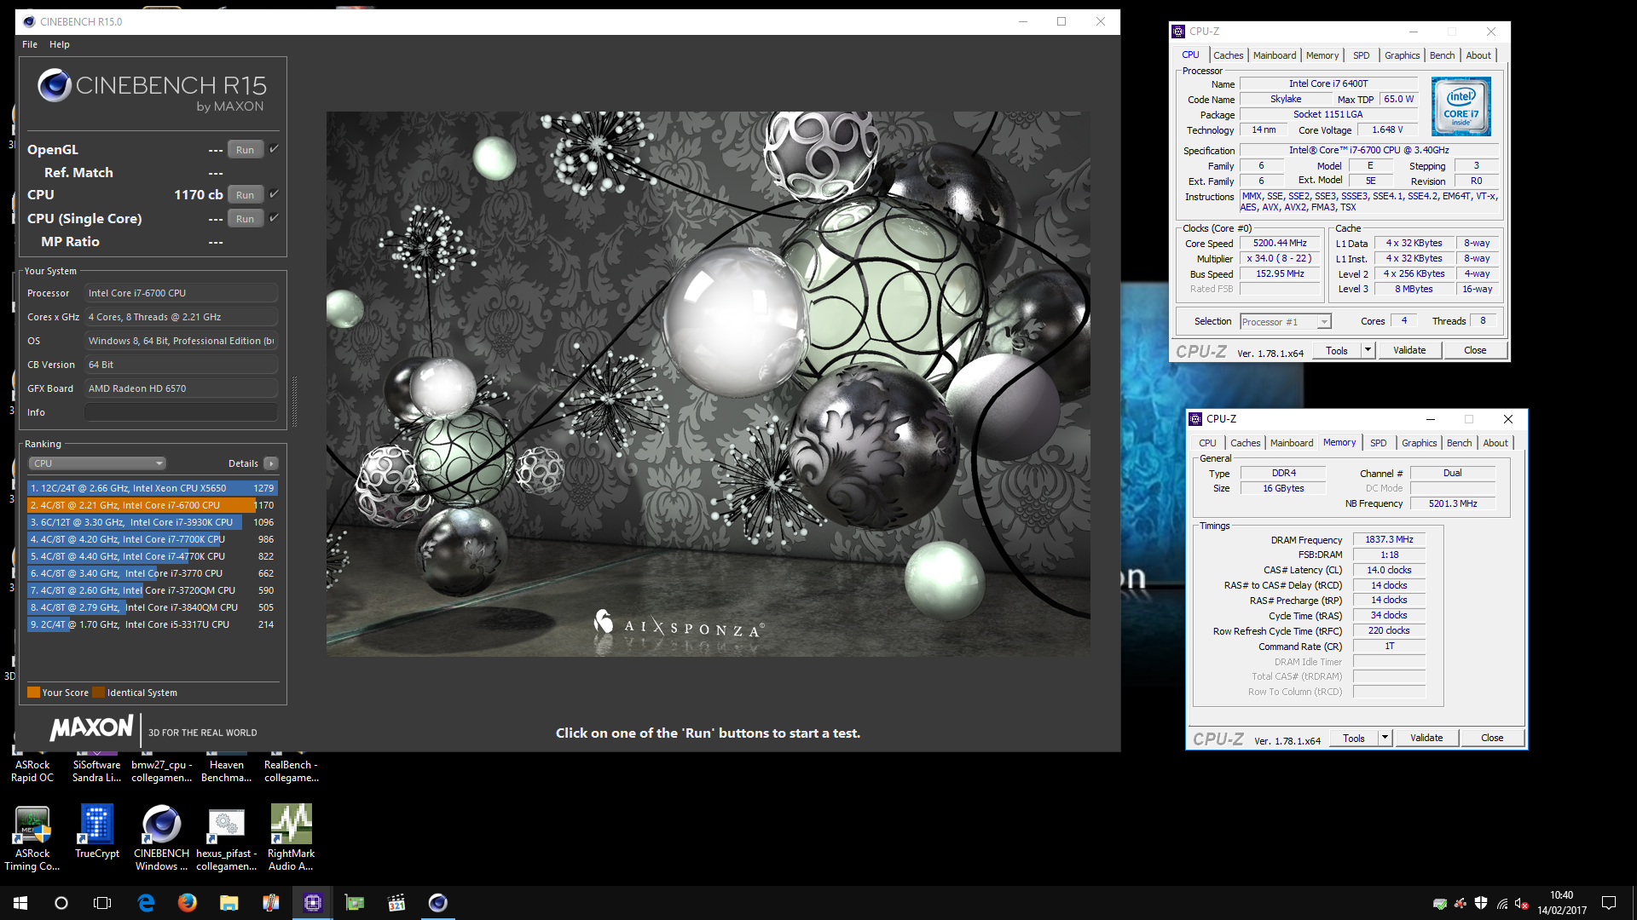Viewport: 1637px width, 920px height.
Task: Click the GFX Board field AMD Radeon HD 6570
Action: (x=181, y=388)
